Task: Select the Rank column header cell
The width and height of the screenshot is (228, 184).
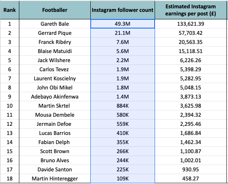Action: [x=9, y=10]
